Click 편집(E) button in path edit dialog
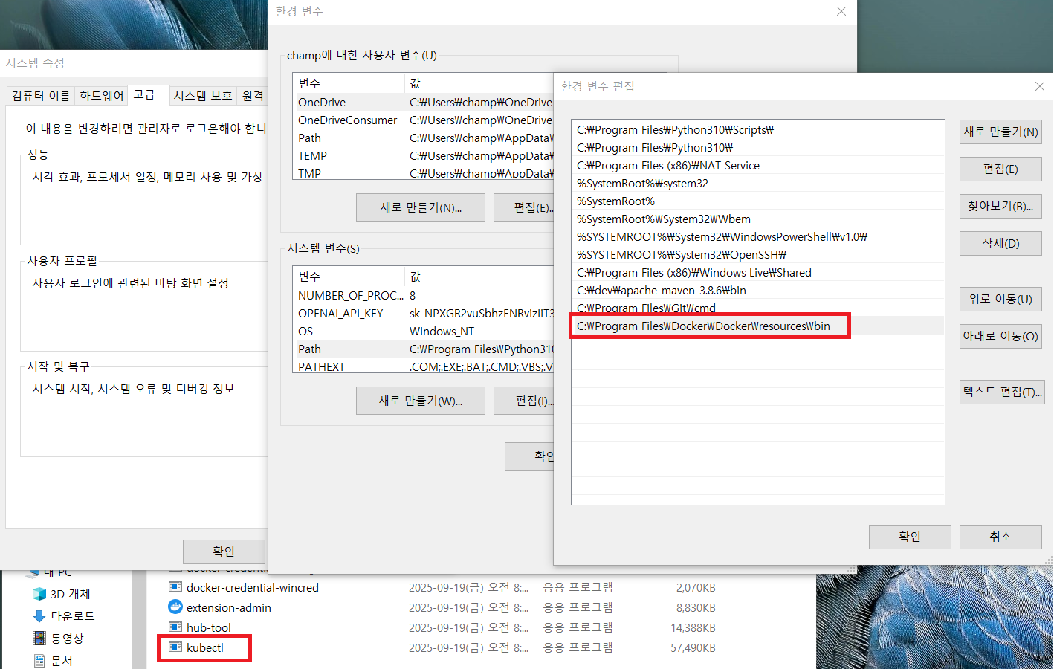This screenshot has height=669, width=1054. [x=1000, y=169]
